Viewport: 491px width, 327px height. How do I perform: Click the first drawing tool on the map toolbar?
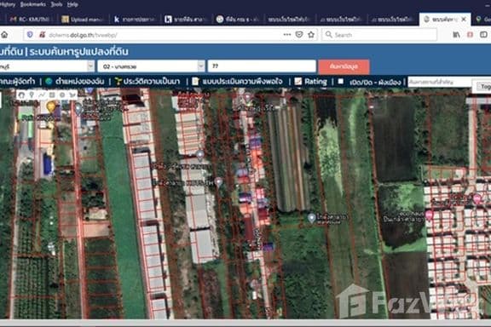coord(21,95)
